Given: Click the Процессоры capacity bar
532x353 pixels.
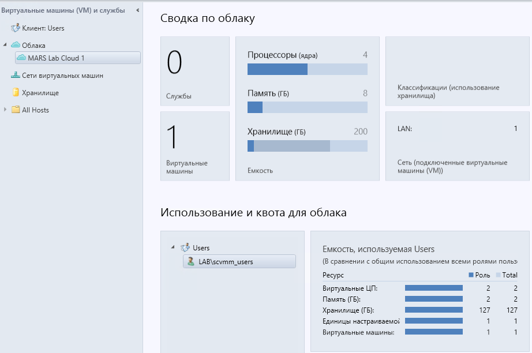Looking at the screenshot, I should (307, 69).
